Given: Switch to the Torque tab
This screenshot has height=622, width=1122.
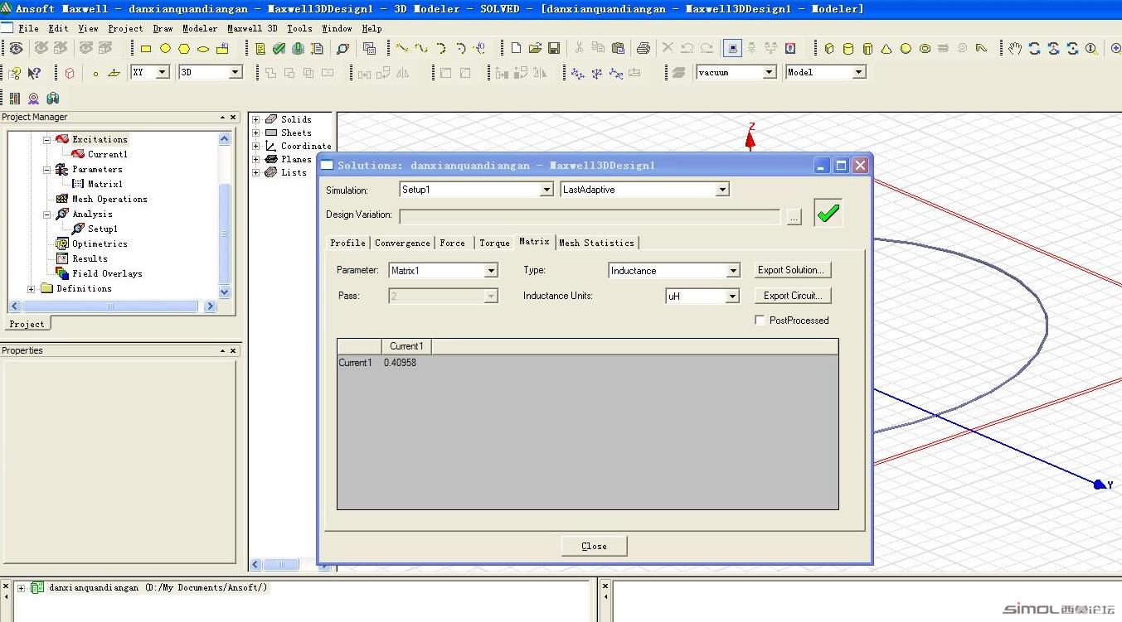Looking at the screenshot, I should click(x=494, y=243).
